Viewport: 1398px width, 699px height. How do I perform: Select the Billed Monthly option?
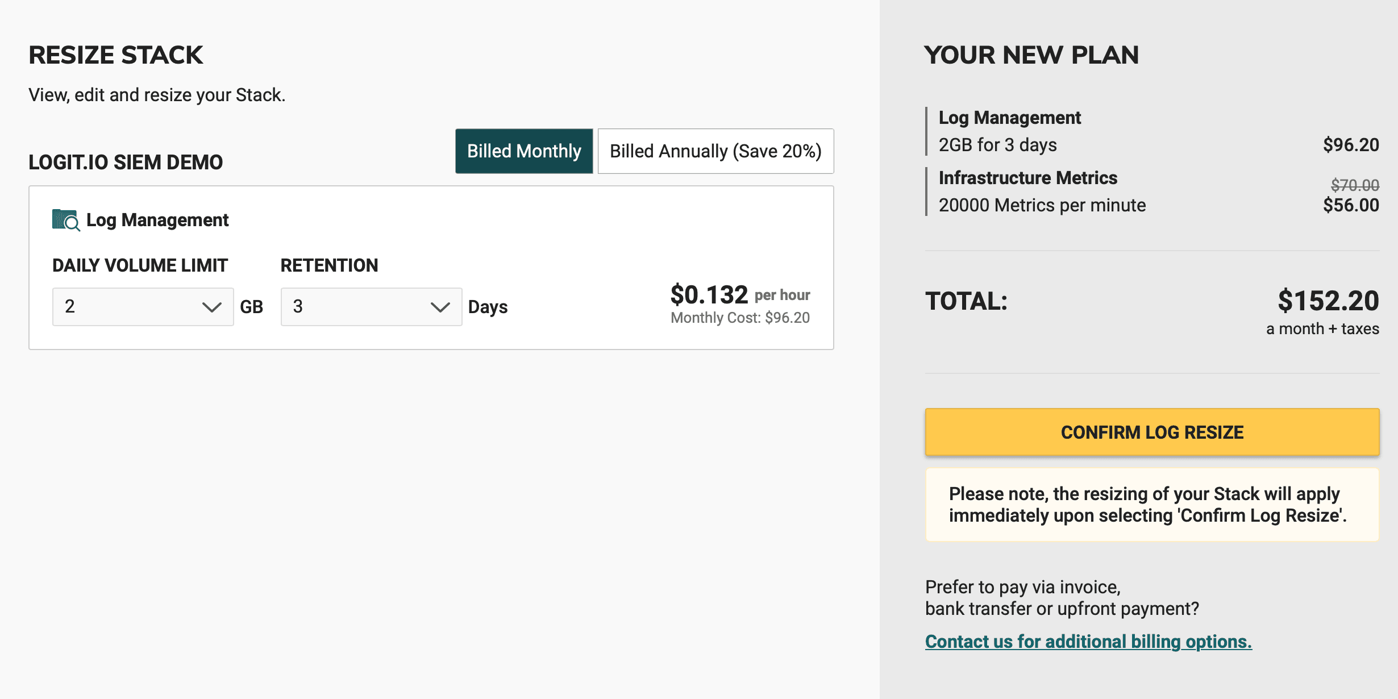click(x=523, y=151)
